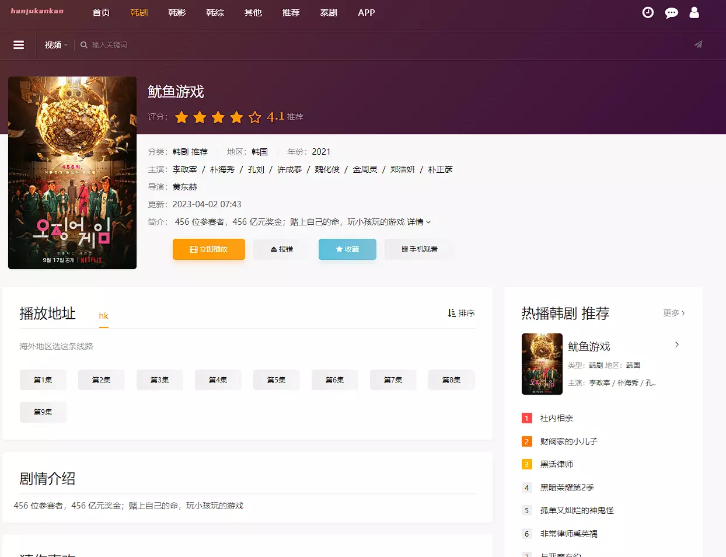Click the large Squid Game poster
The width and height of the screenshot is (726, 557).
coord(72,173)
